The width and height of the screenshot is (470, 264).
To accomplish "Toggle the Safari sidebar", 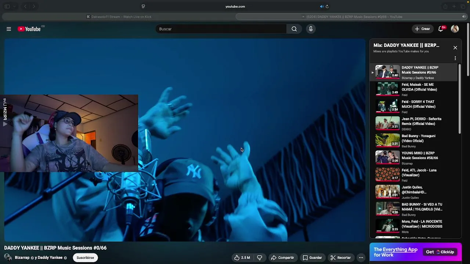I will click(x=7, y=6).
